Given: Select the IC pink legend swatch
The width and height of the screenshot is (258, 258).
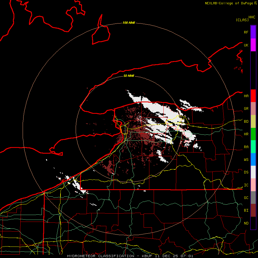Looking at the screenshot, I should (253, 185).
